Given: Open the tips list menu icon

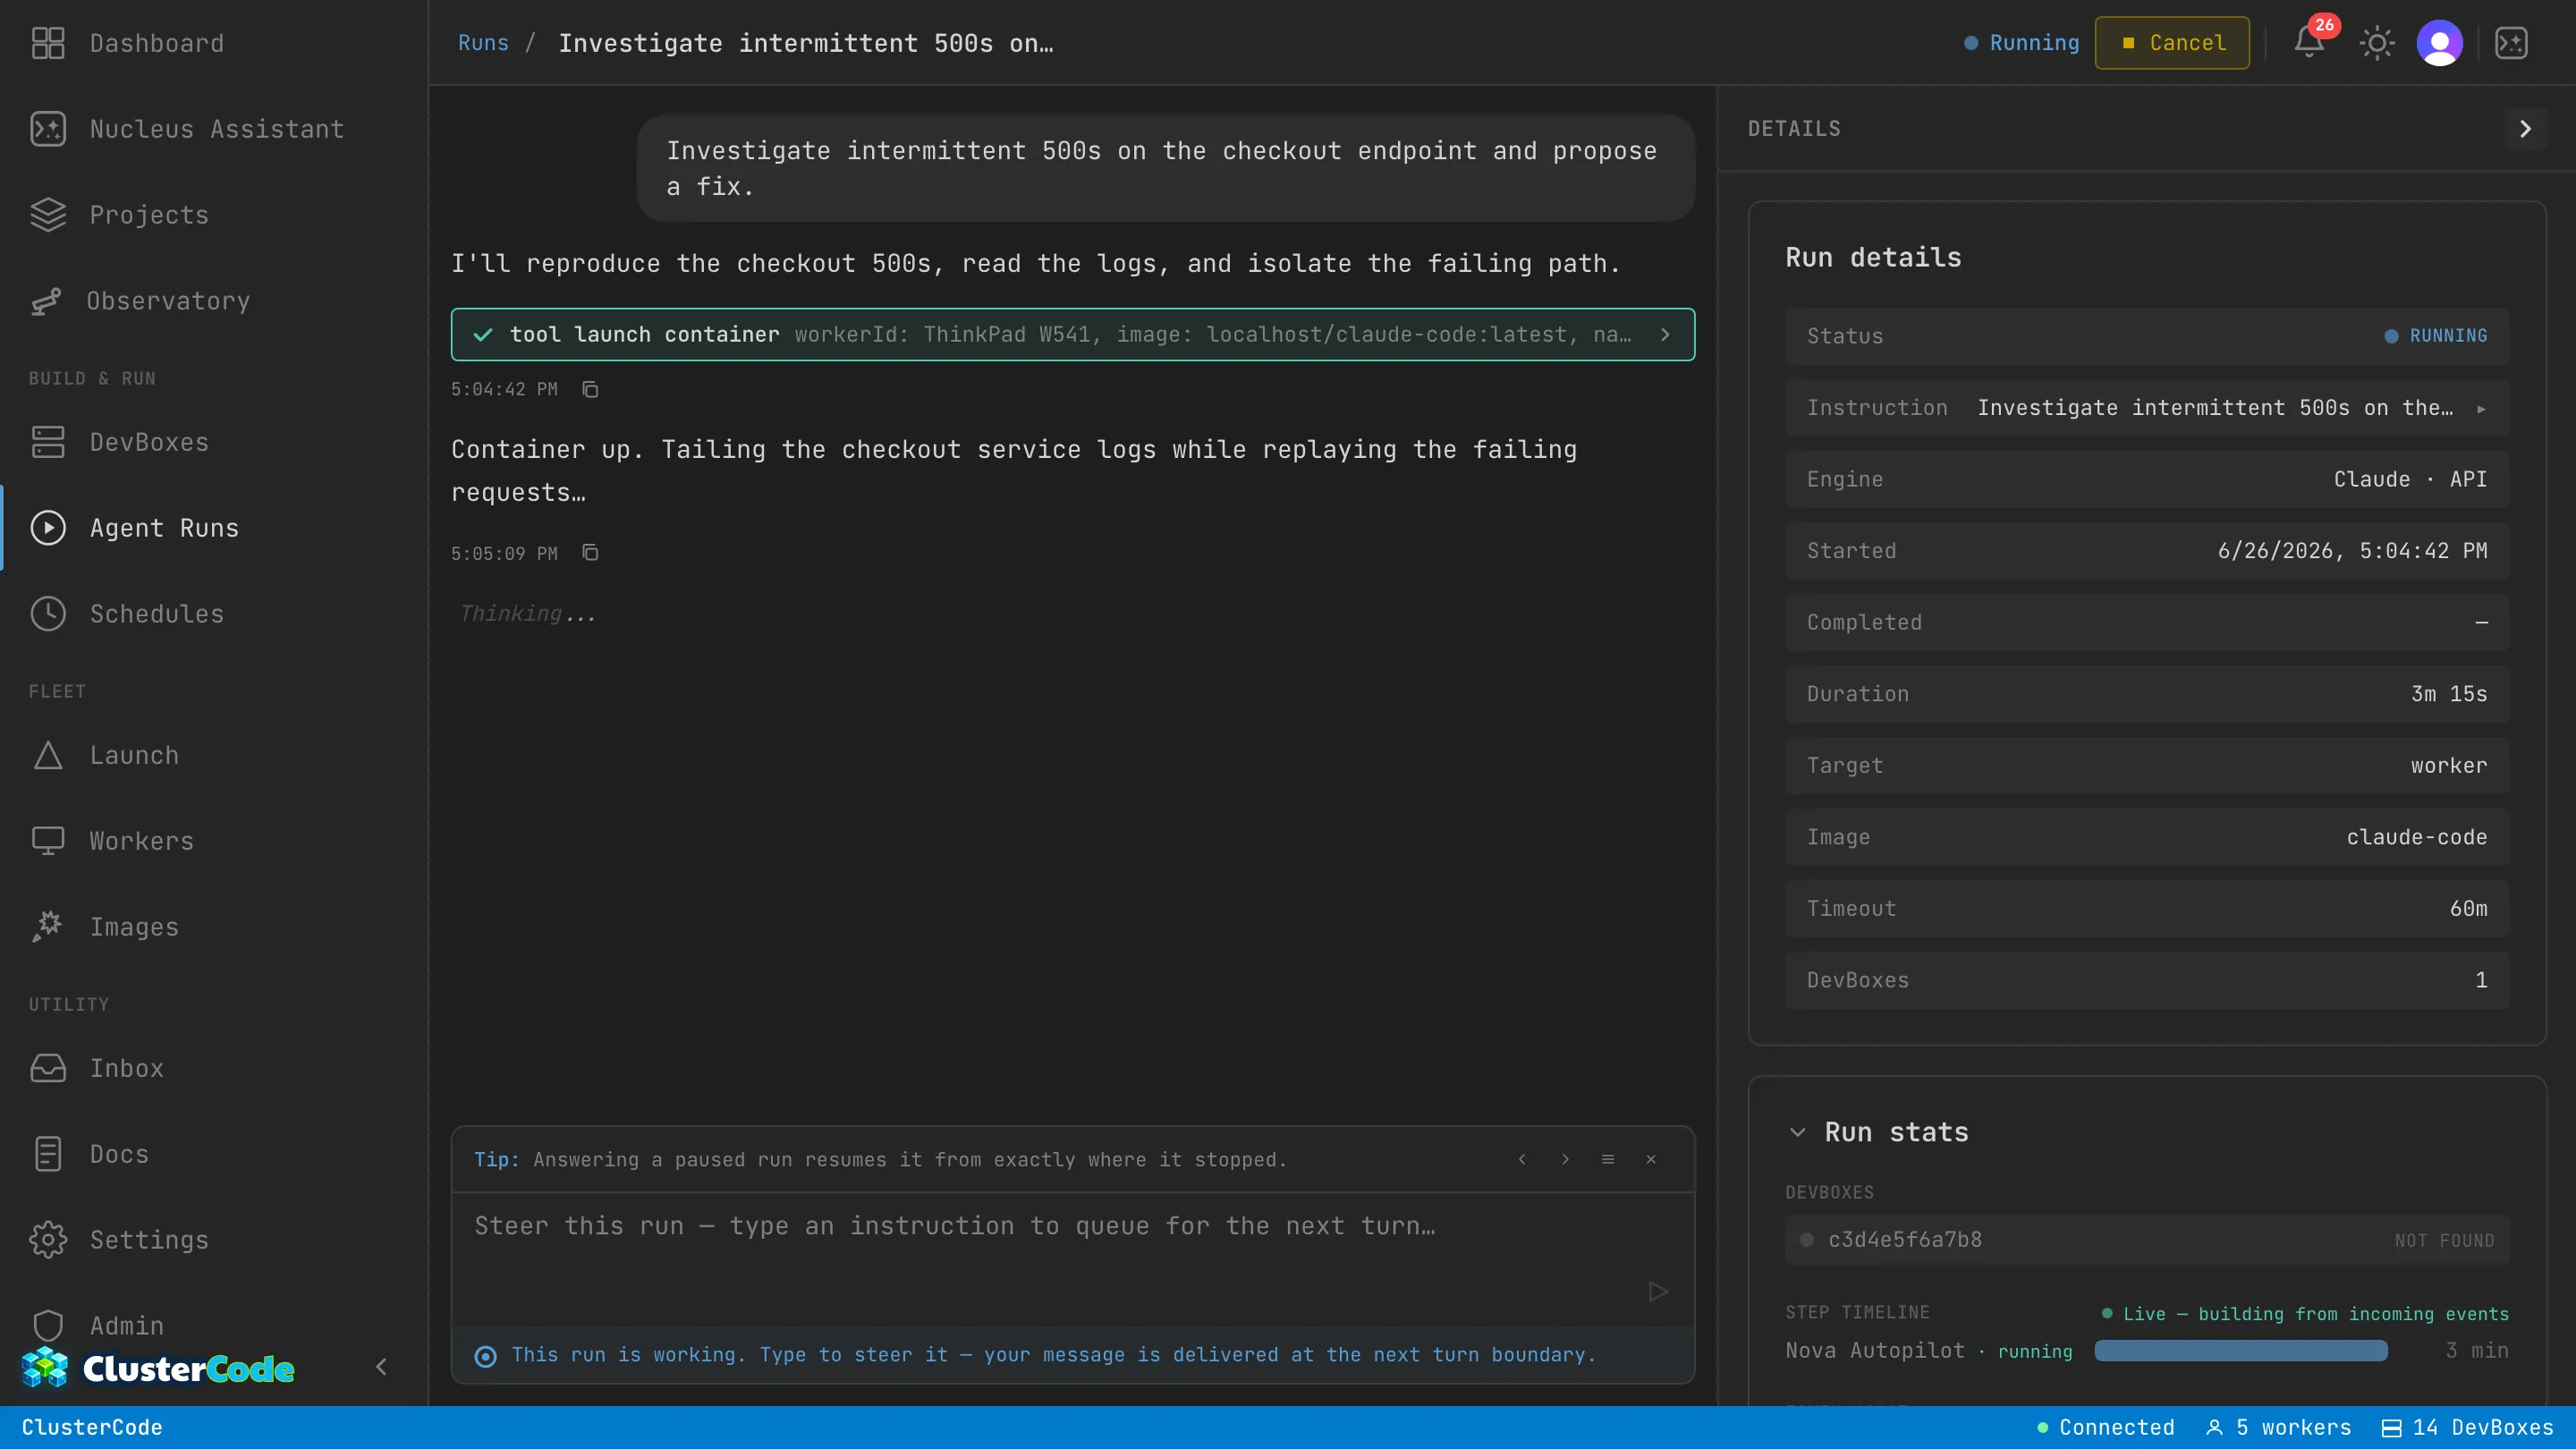Looking at the screenshot, I should point(1608,1160).
